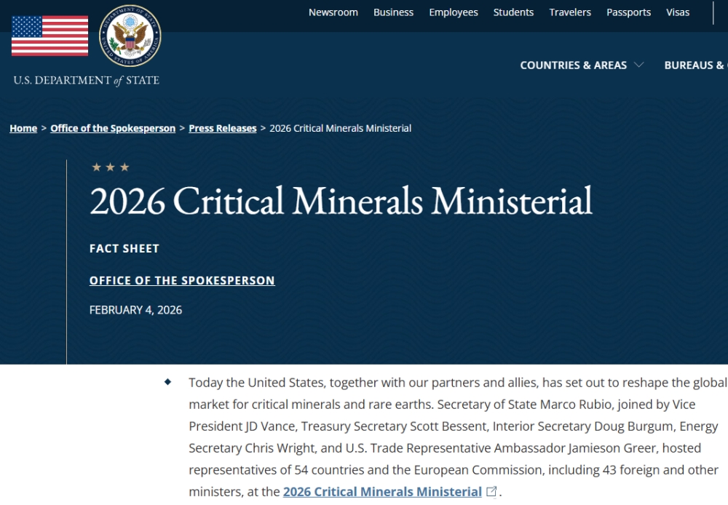This screenshot has height=505, width=728.
Task: Open the Bureaus & Offices menu
Action: click(695, 65)
